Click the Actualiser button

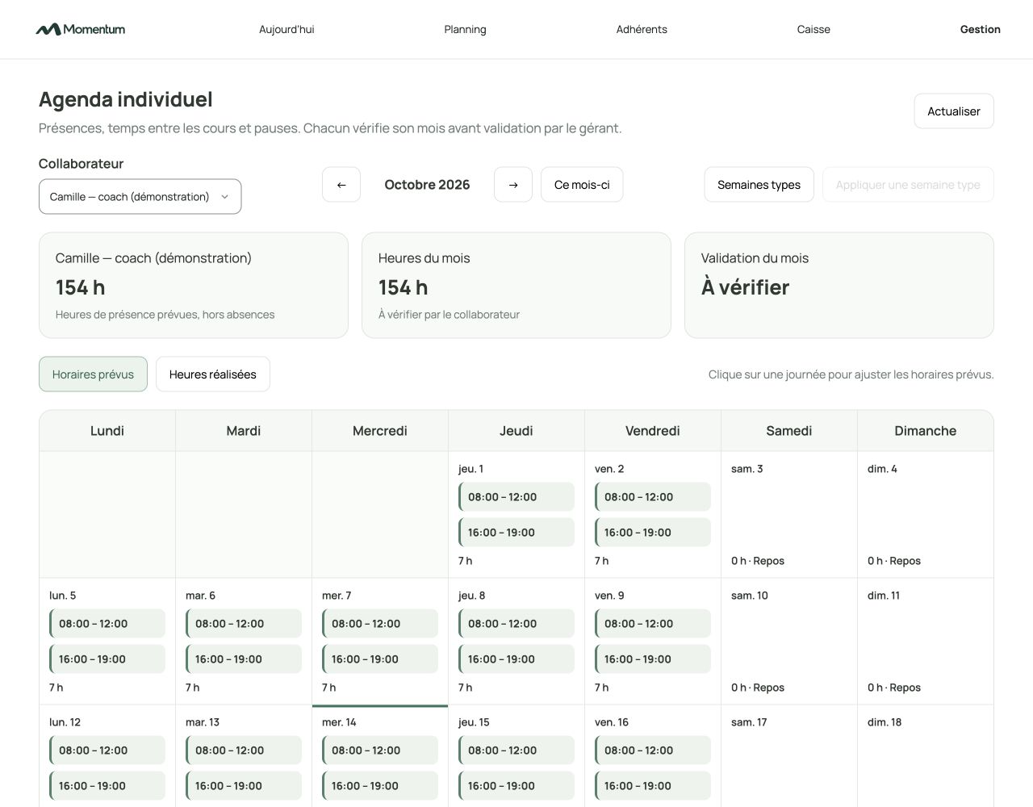tap(954, 111)
